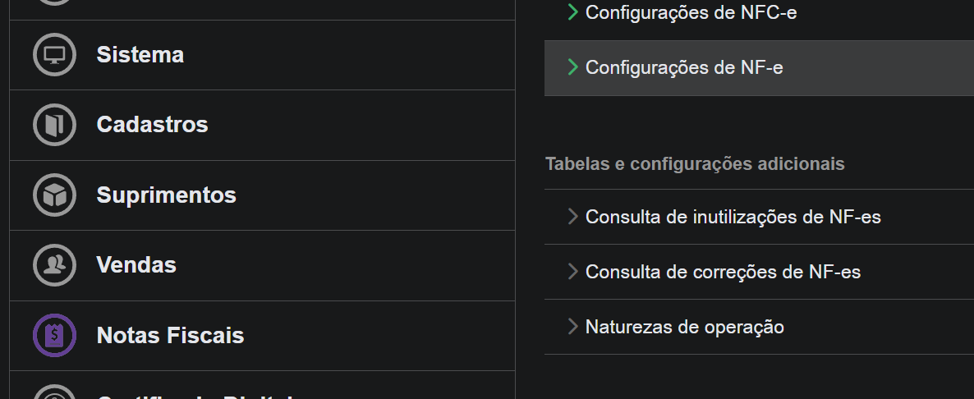This screenshot has width=974, height=399.
Task: Select the Suprimentos menu label
Action: (167, 195)
